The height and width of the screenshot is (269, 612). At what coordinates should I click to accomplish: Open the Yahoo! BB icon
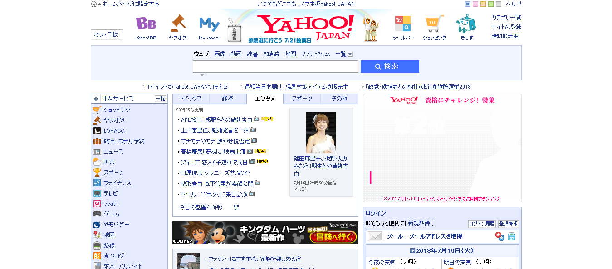146,24
